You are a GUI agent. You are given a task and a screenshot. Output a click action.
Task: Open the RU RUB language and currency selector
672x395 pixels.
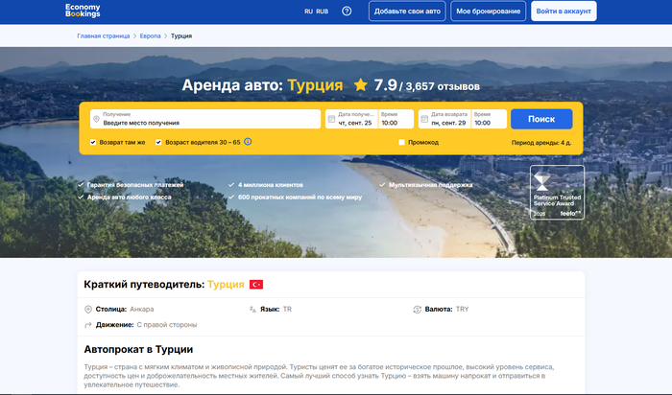(316, 12)
